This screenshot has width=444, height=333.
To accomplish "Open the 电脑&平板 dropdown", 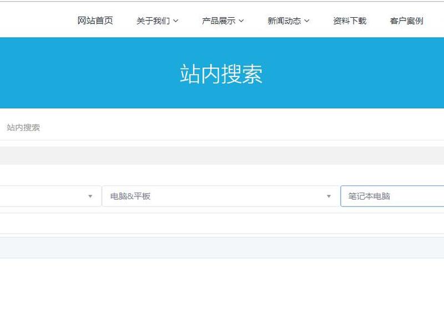I will [x=220, y=196].
